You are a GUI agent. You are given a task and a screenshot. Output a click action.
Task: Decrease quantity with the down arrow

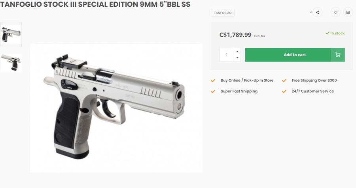click(237, 58)
